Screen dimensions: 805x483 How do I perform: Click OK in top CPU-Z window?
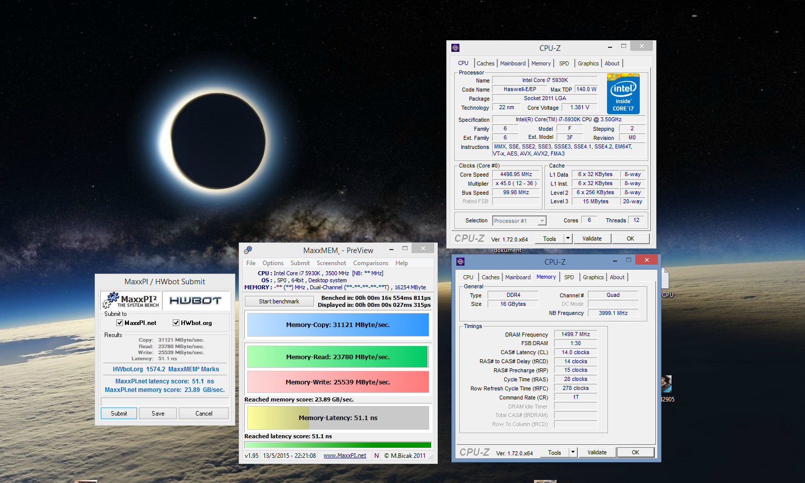631,238
